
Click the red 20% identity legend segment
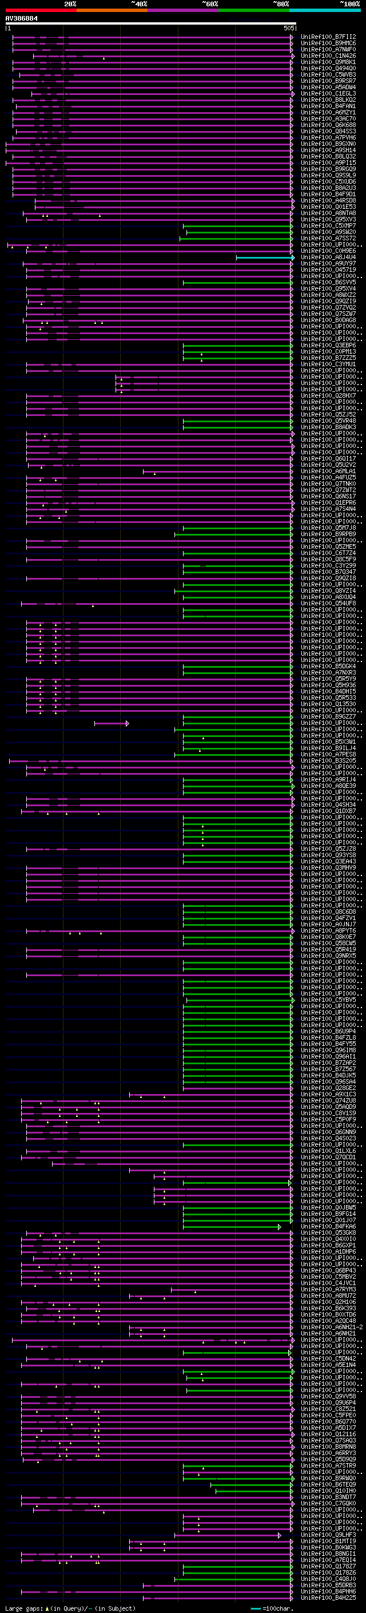(x=41, y=10)
